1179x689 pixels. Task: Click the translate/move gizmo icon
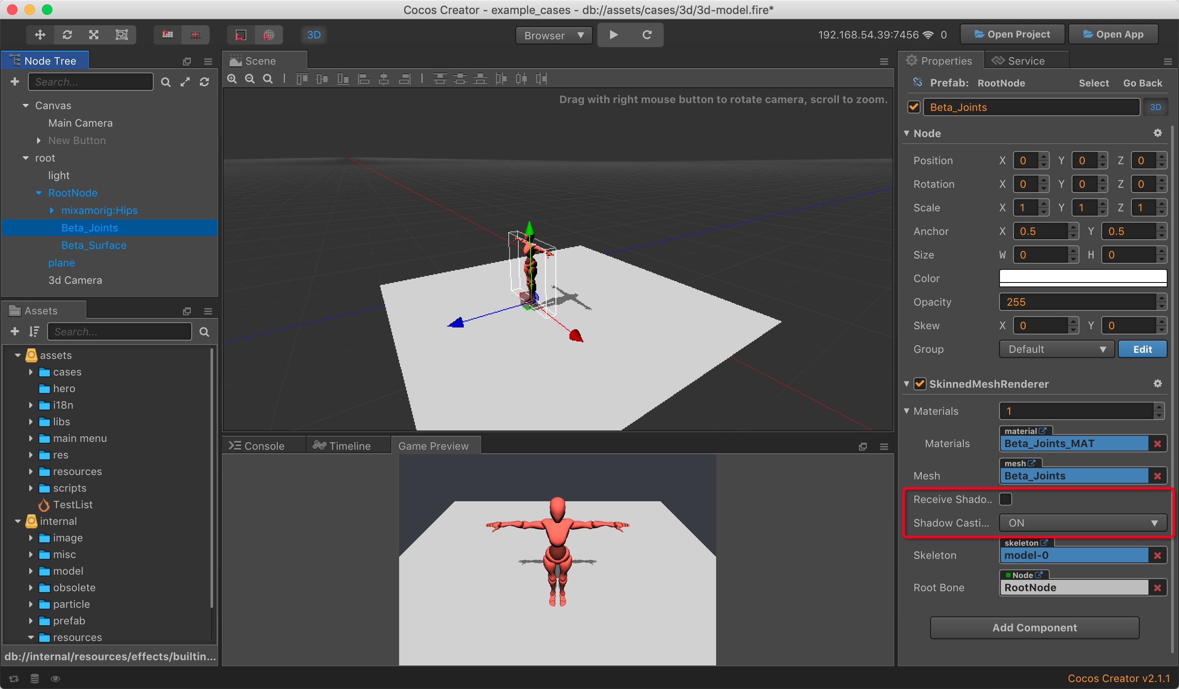[38, 34]
